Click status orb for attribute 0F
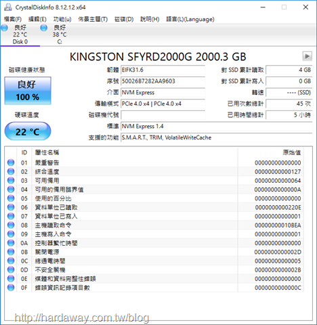 [11, 288]
